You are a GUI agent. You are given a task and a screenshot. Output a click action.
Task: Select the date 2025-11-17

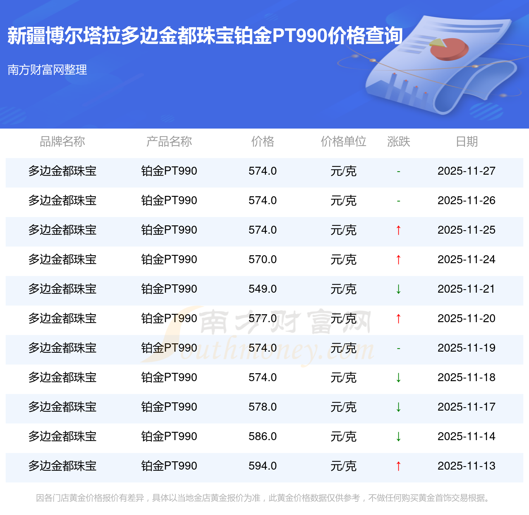click(467, 407)
